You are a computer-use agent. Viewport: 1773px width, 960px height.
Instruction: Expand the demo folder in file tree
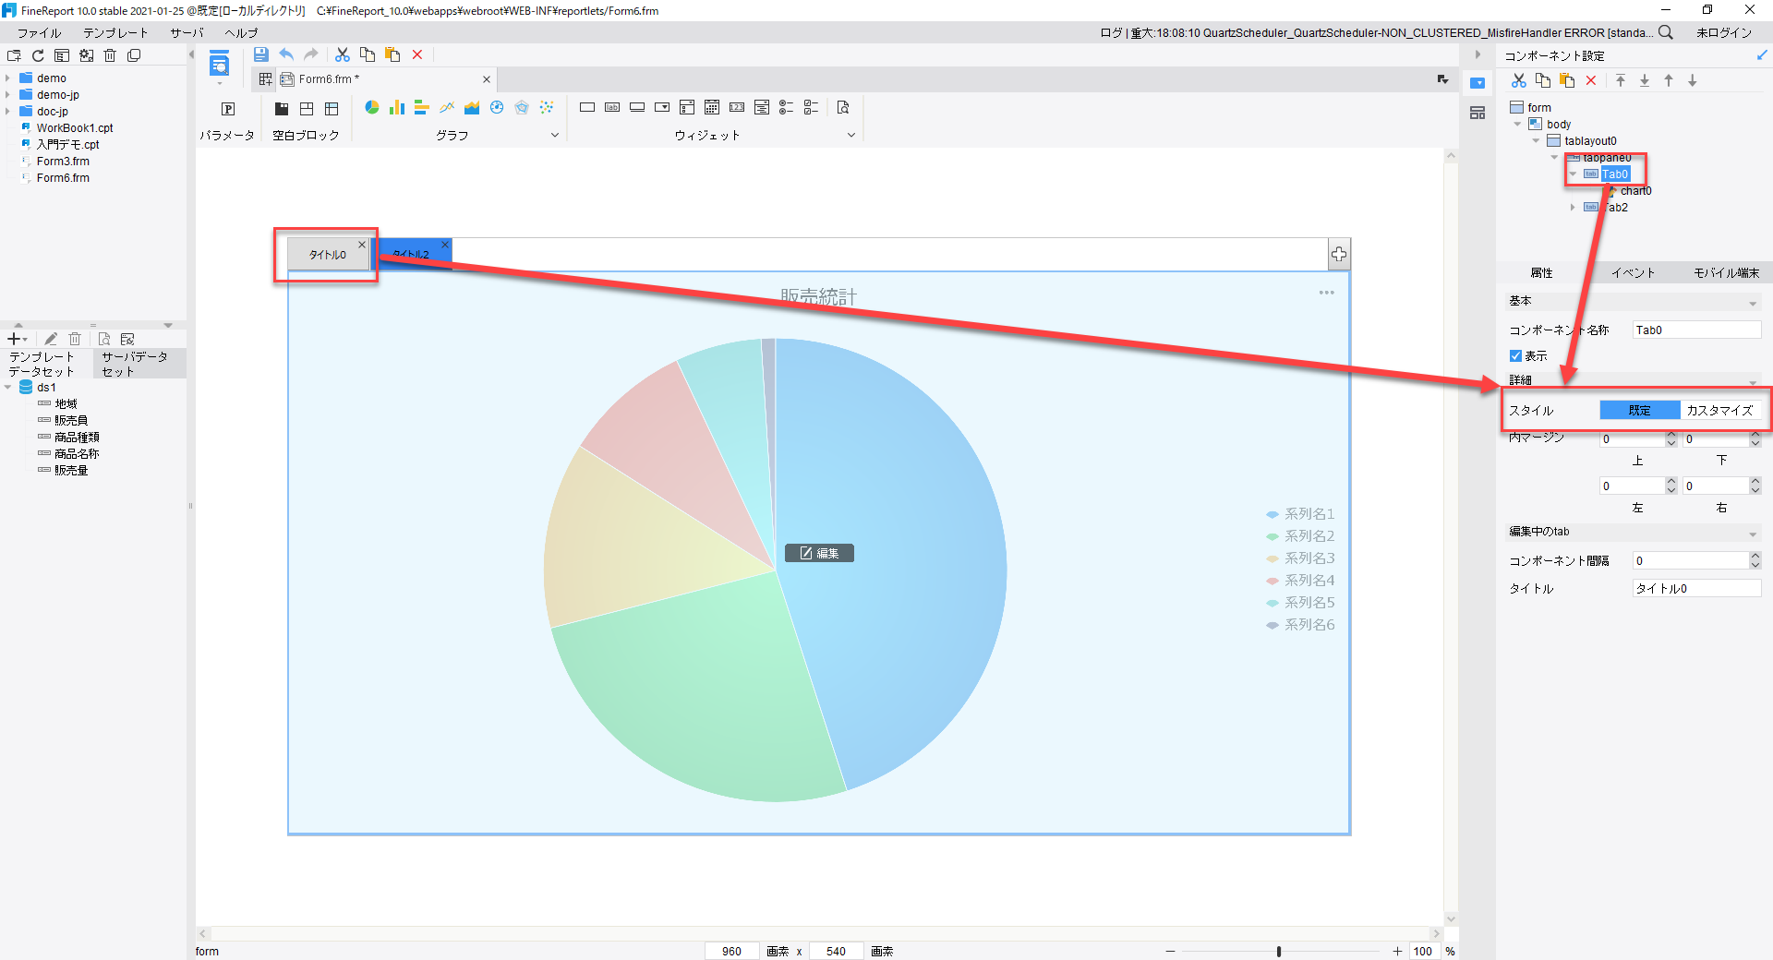[x=7, y=78]
